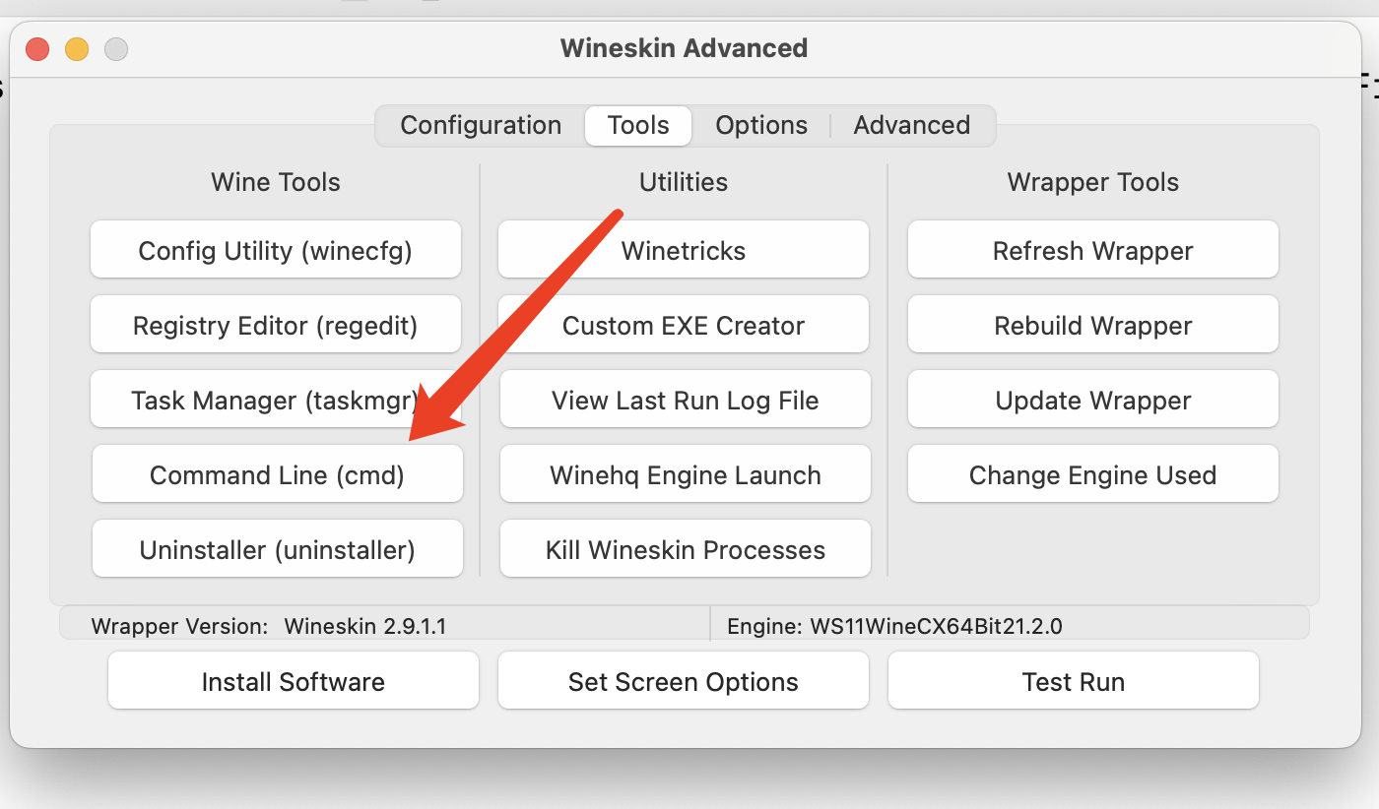Viewport: 1379px width, 809px height.
Task: Click the Utilities heading
Action: point(684,182)
